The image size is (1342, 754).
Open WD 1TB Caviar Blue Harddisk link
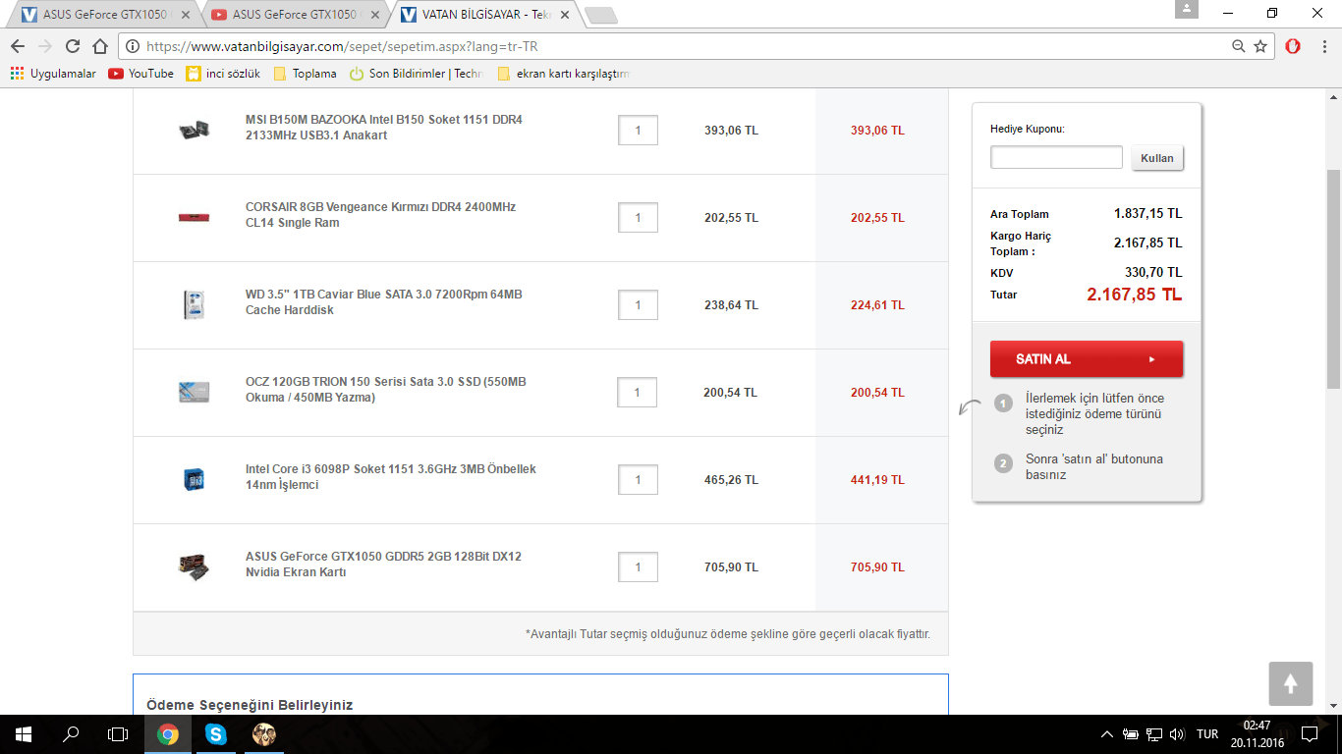[383, 302]
